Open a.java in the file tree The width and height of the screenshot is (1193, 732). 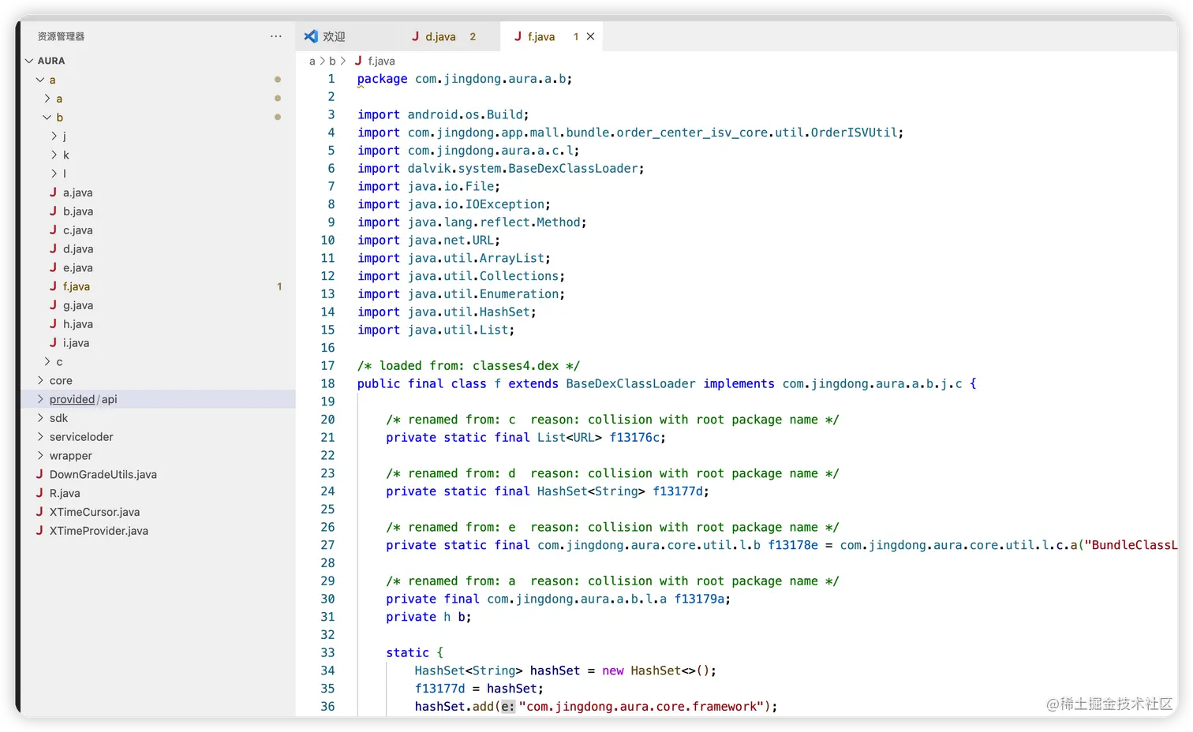pos(158,192)
